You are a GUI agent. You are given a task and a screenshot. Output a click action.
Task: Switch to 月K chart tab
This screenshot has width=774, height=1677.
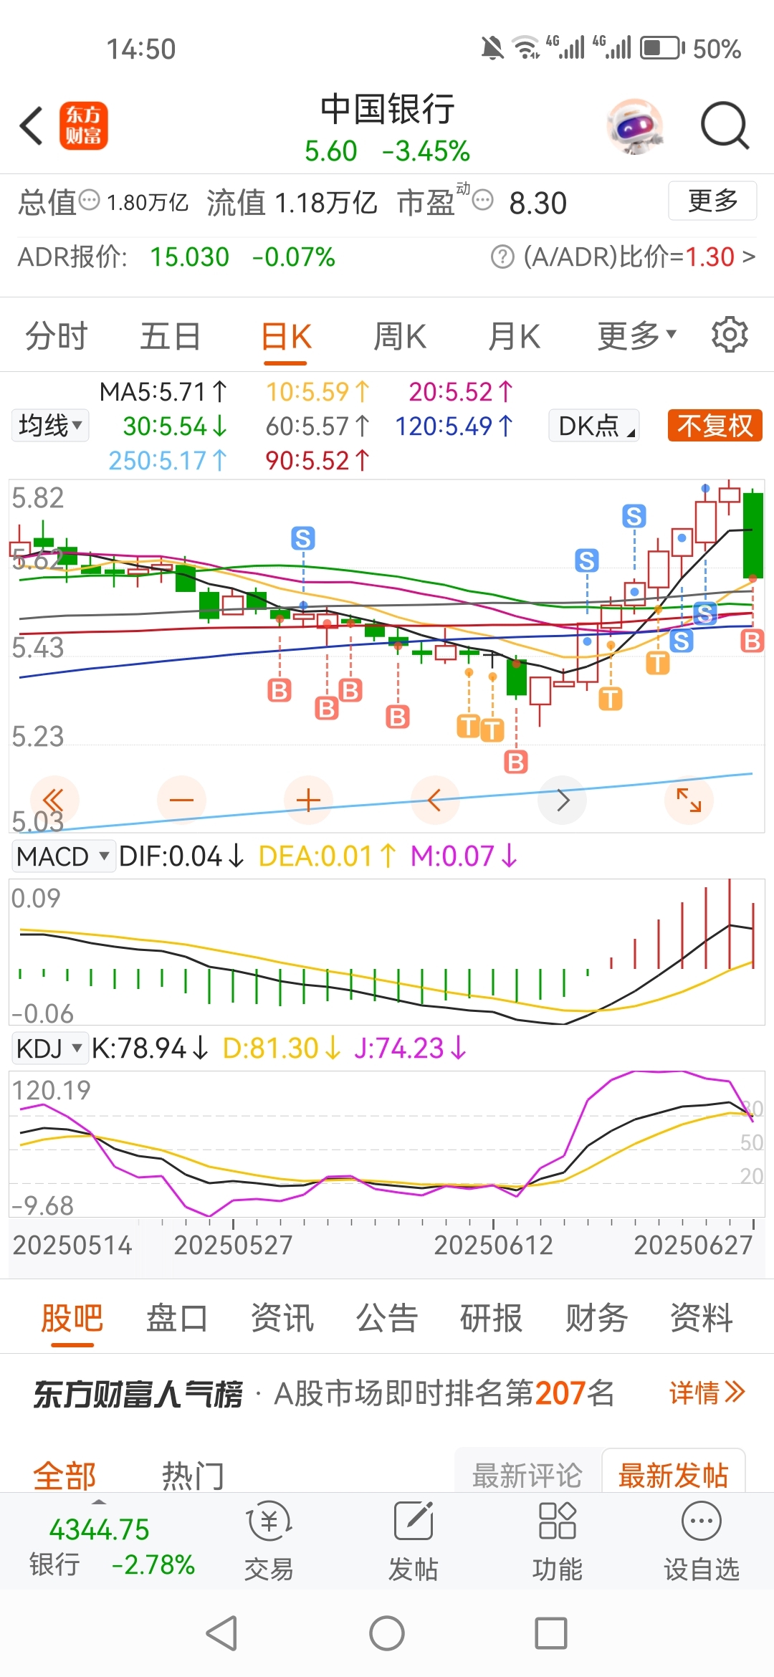click(514, 336)
